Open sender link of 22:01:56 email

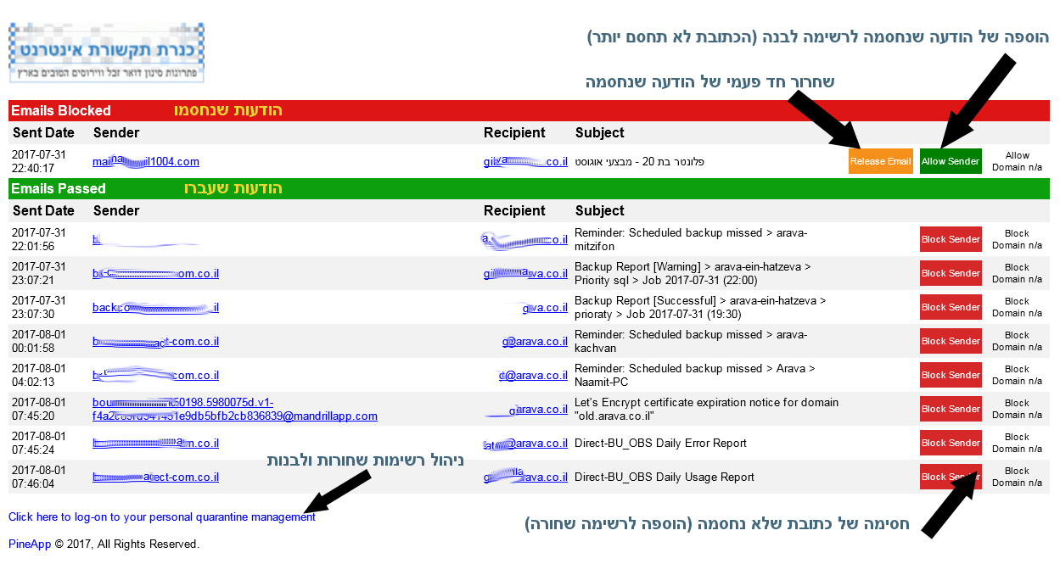[146, 239]
